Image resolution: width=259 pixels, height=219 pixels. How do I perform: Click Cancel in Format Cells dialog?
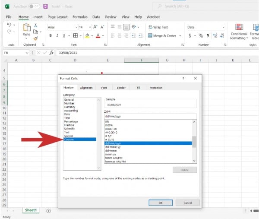tap(188, 203)
